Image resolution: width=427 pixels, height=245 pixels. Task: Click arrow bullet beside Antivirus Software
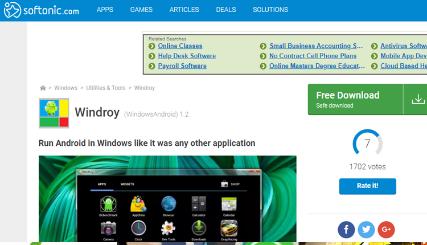pos(375,46)
